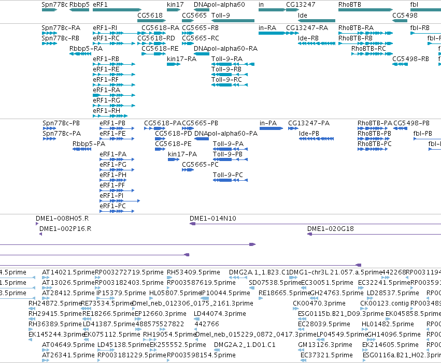Open the in-RA transcript
Image resolution: width=441 pixels, height=363 pixels.
(267, 28)
